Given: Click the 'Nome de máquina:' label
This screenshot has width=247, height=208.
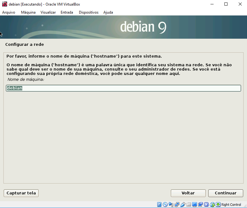Looking at the screenshot, I should (26, 80).
